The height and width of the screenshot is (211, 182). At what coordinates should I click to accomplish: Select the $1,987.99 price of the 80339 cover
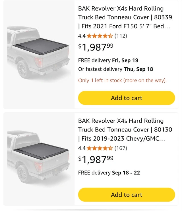click(96, 47)
